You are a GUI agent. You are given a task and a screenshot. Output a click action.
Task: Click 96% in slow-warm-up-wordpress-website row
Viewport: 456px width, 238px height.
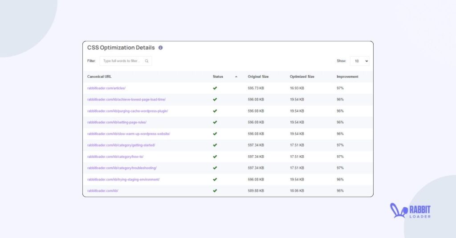pos(340,133)
